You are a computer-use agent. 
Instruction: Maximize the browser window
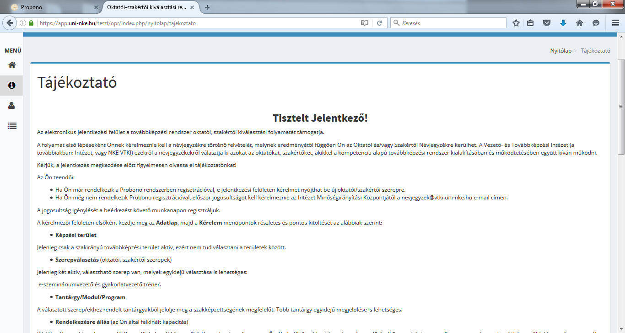[595, 4]
